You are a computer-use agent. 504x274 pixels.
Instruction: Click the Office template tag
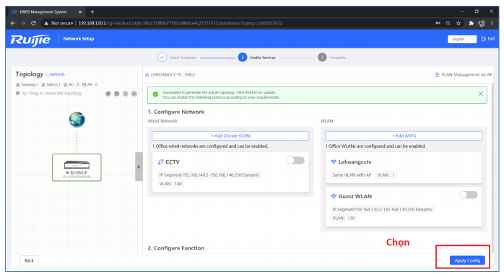tap(190, 75)
